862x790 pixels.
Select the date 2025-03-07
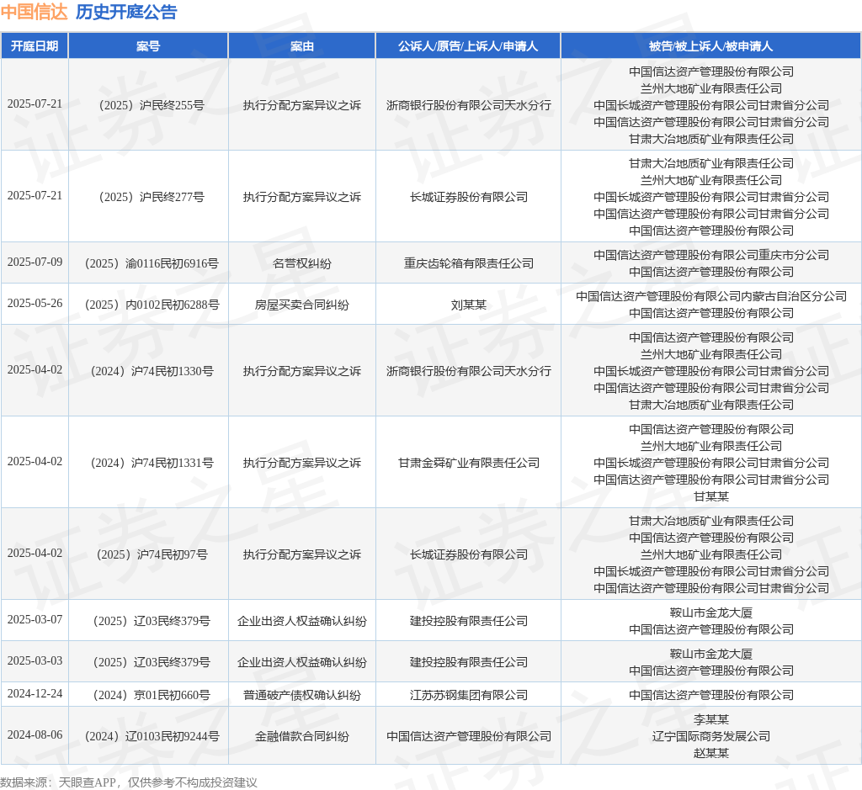35,620
